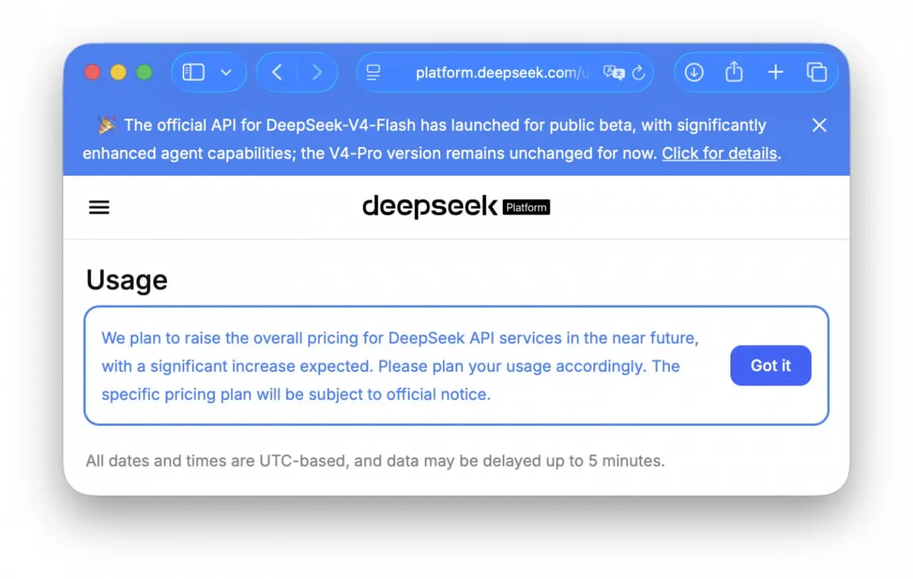Reload the page with refresh icon
Screen dimensions: 913x579
(x=638, y=72)
